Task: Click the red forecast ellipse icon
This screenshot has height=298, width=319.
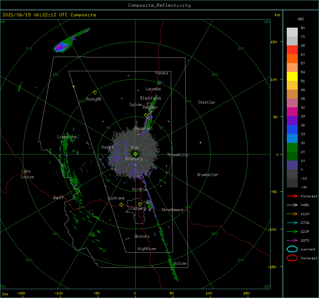Action: click(x=292, y=258)
